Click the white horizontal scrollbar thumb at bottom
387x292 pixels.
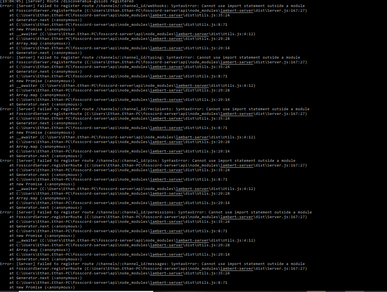click(86, 291)
